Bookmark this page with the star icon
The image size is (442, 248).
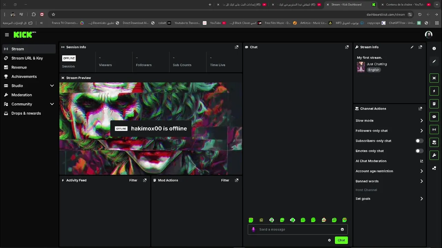(x=53, y=14)
